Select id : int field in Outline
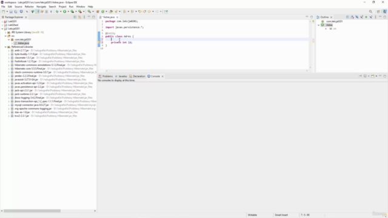 click(x=333, y=28)
